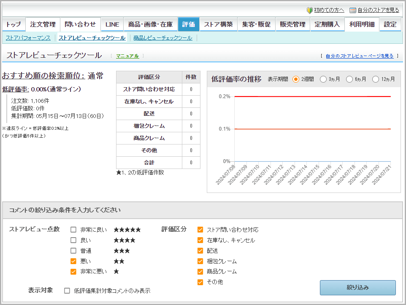This screenshot has height=305, width=406.
Task: Open the 初めての方へ link
Action: coord(329,10)
